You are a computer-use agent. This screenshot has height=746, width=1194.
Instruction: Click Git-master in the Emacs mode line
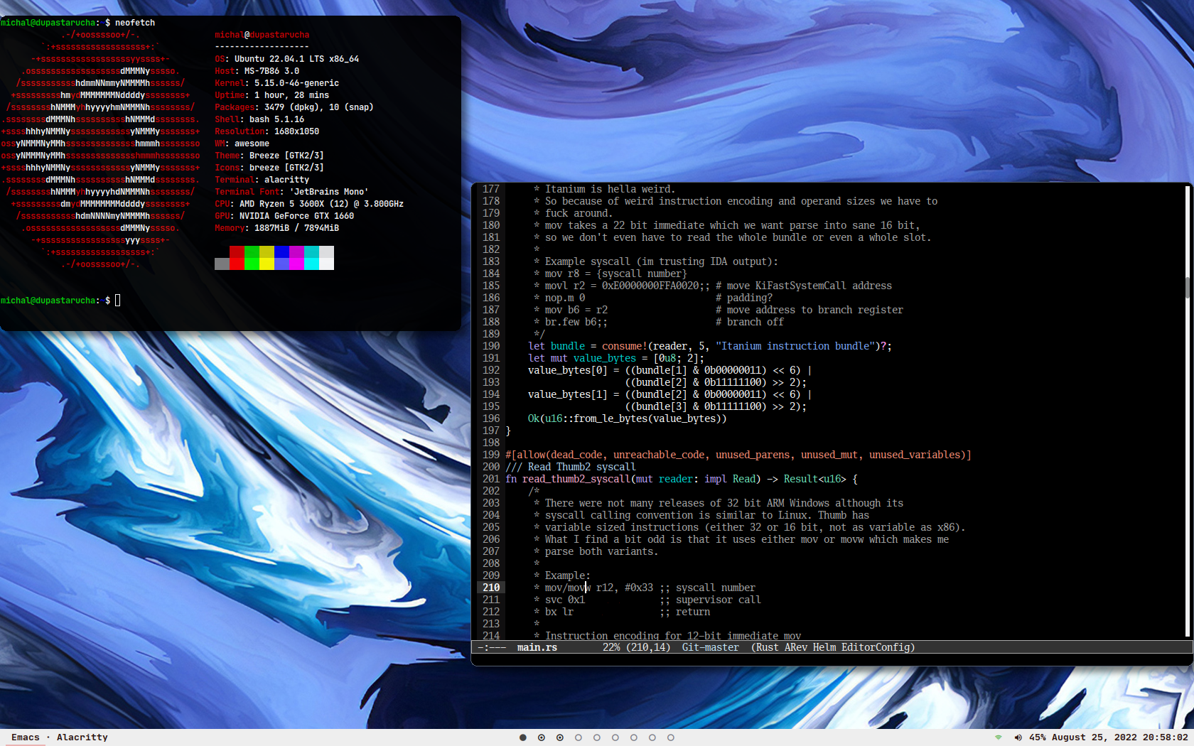pyautogui.click(x=710, y=647)
